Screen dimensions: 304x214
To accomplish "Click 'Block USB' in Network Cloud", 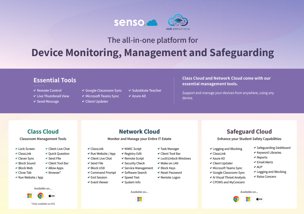I will tap(97, 168).
